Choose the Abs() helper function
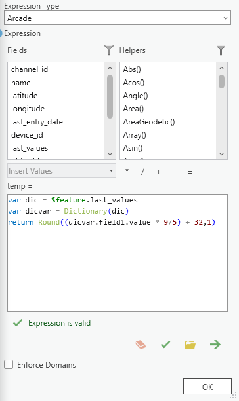This screenshot has height=401, width=239. click(132, 69)
